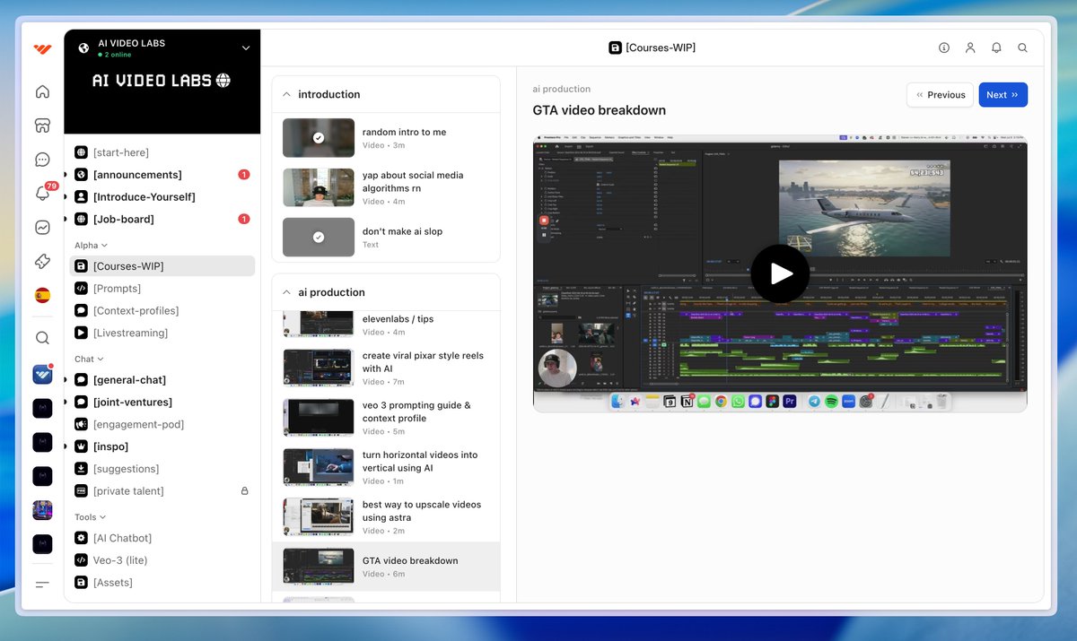Image resolution: width=1077 pixels, height=641 pixels.
Task: Open lesson 'create viral pixar style reels with AI'
Action: tap(386, 368)
